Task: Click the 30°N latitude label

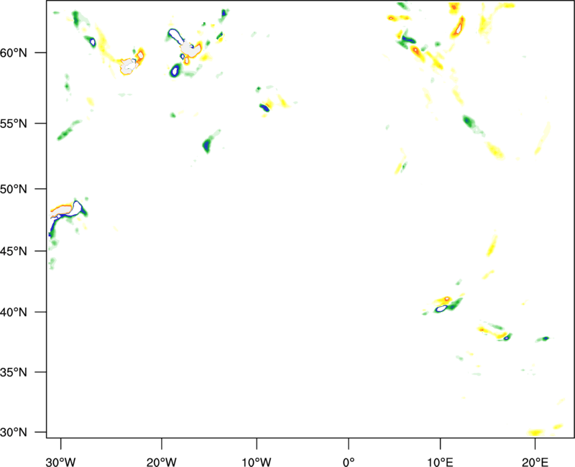Action: 14,433
